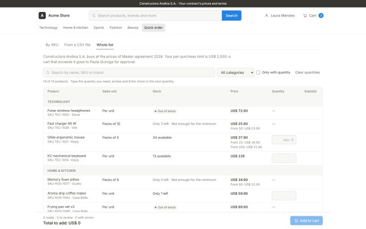Image resolution: width=366 pixels, height=229 pixels.
Task: Click the quantity field for K2 mechanical keyboard
Action: click(284, 158)
